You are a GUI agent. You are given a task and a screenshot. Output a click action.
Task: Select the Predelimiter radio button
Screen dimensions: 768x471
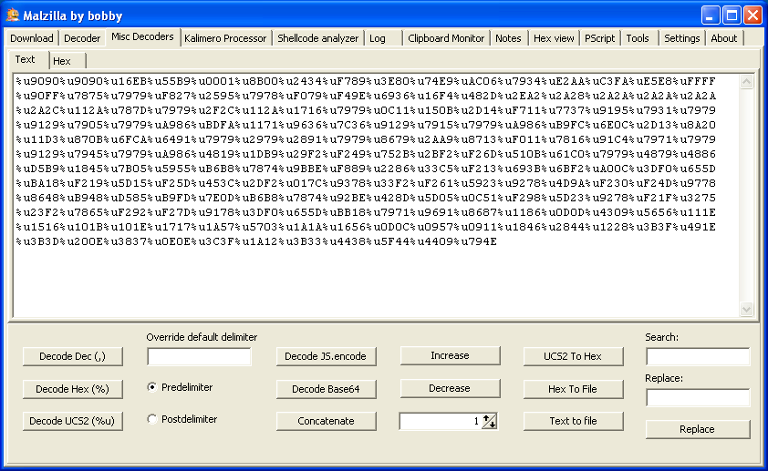152,387
